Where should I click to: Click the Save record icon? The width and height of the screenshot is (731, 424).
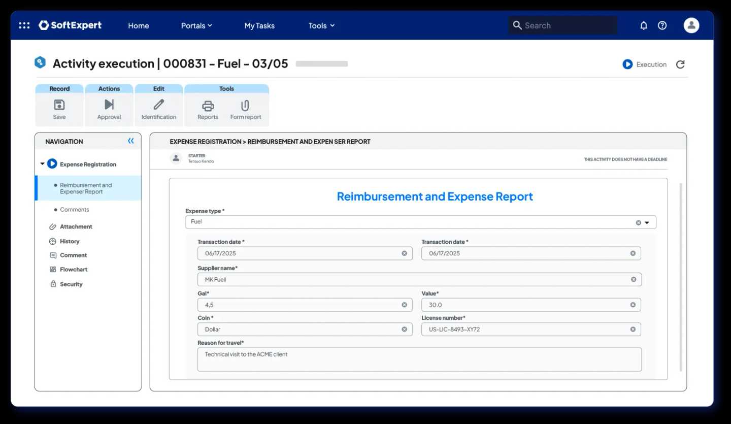click(59, 105)
